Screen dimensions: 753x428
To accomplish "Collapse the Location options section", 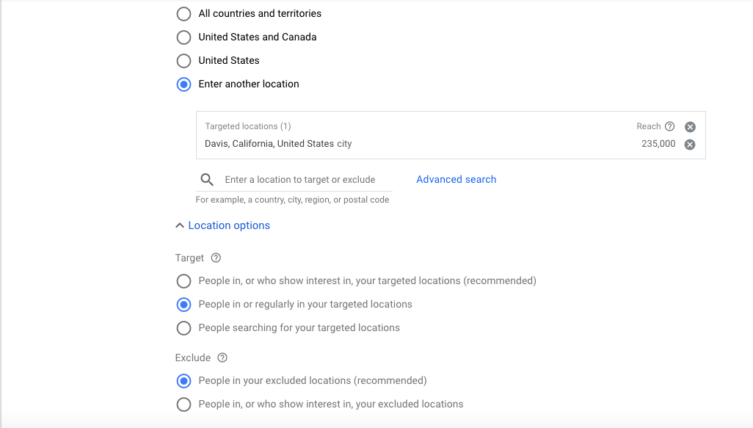I will pyautogui.click(x=180, y=225).
